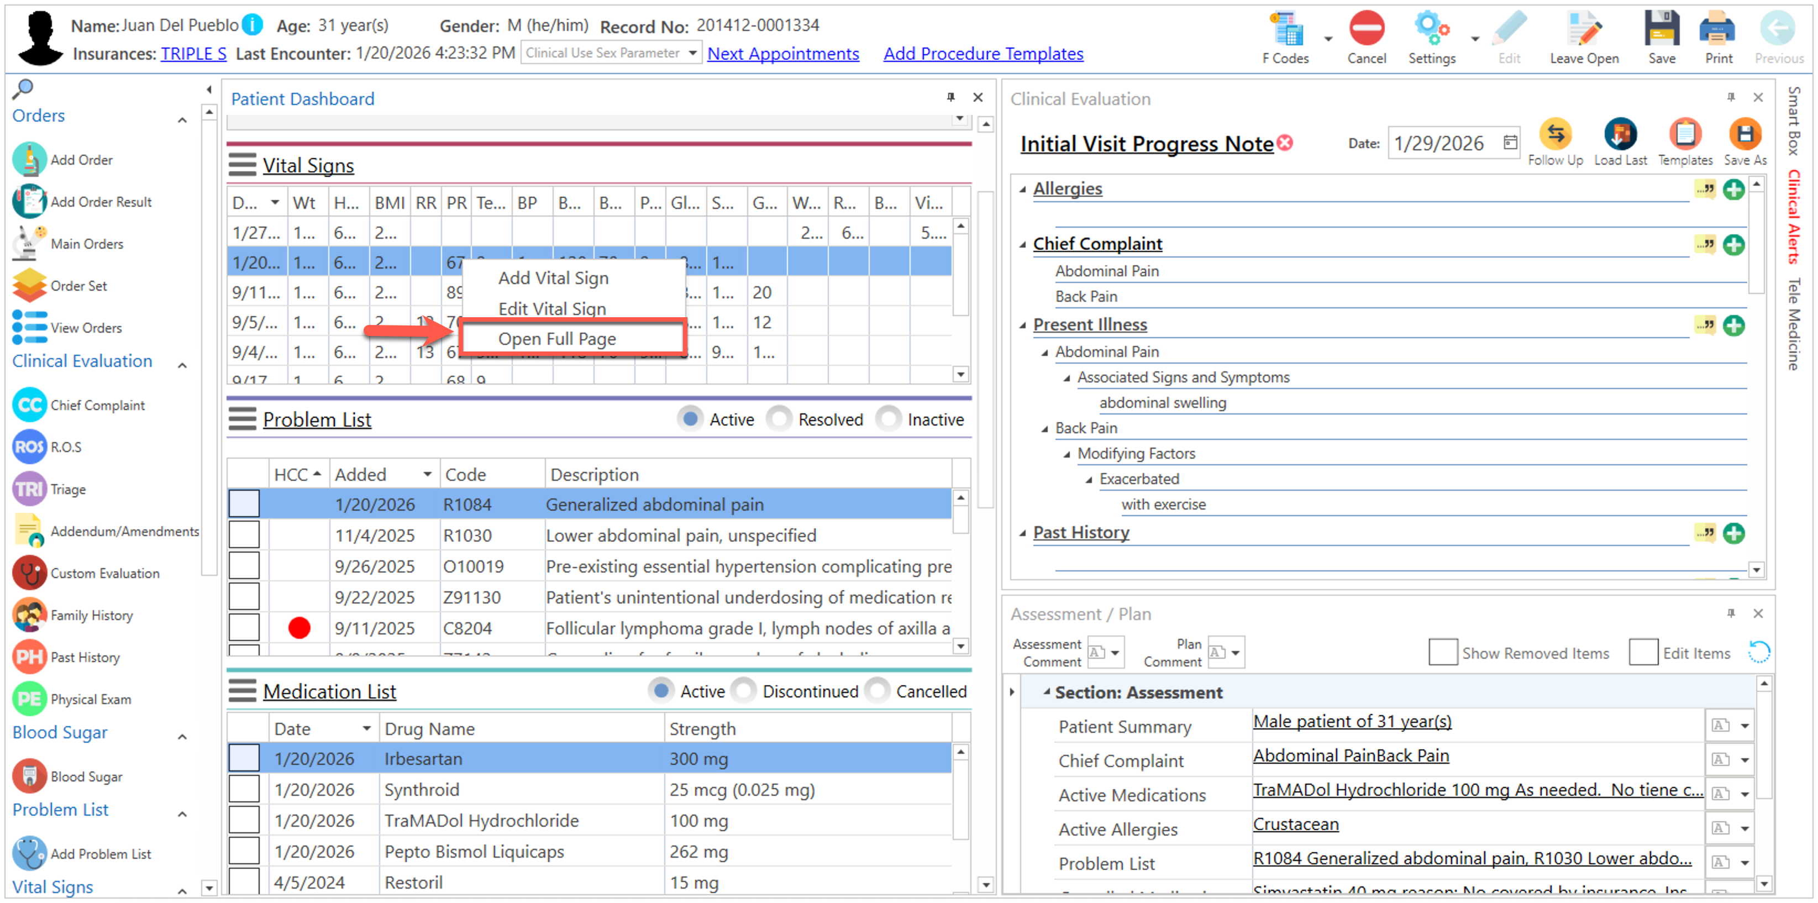Open the Clinical Use Sex Parameter dropdown
This screenshot has height=903, width=1818.
(611, 53)
